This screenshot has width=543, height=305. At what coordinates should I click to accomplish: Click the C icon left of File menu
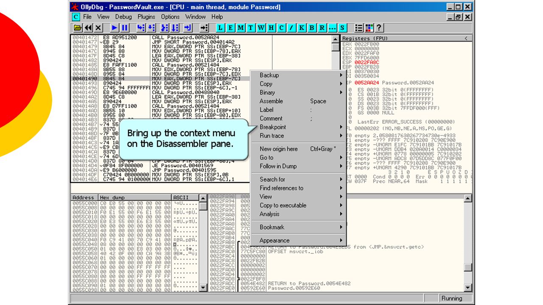click(76, 17)
